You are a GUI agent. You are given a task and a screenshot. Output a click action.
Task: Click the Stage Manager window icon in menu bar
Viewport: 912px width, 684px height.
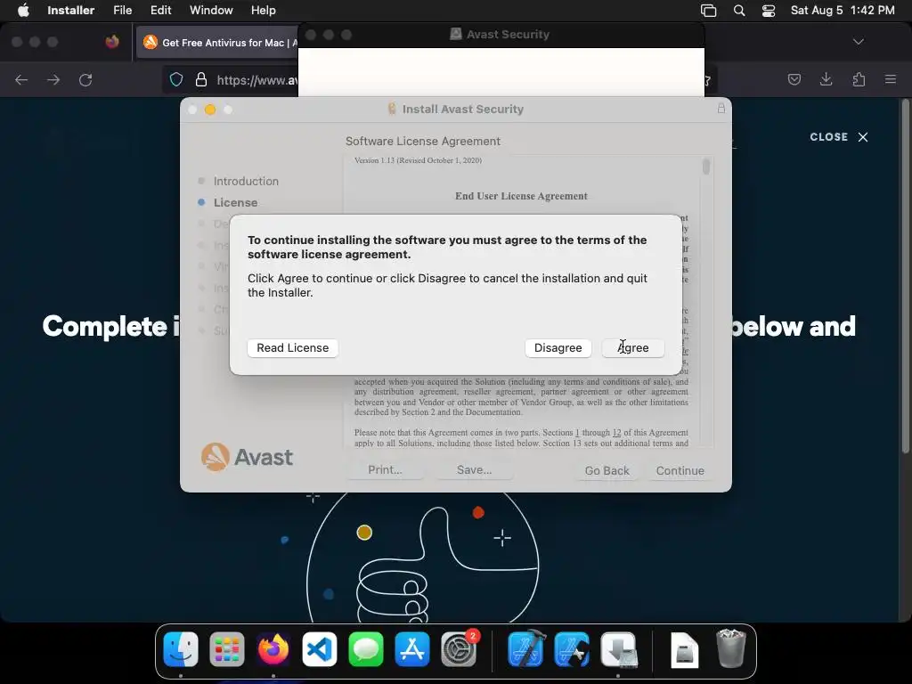pyautogui.click(x=708, y=11)
